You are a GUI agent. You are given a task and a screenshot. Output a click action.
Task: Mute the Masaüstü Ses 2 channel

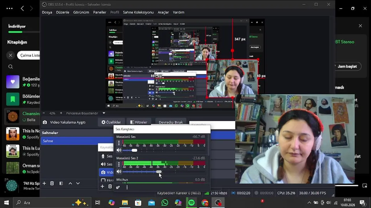[x=119, y=172]
